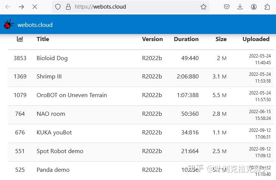Sort the table by Size

(221, 39)
